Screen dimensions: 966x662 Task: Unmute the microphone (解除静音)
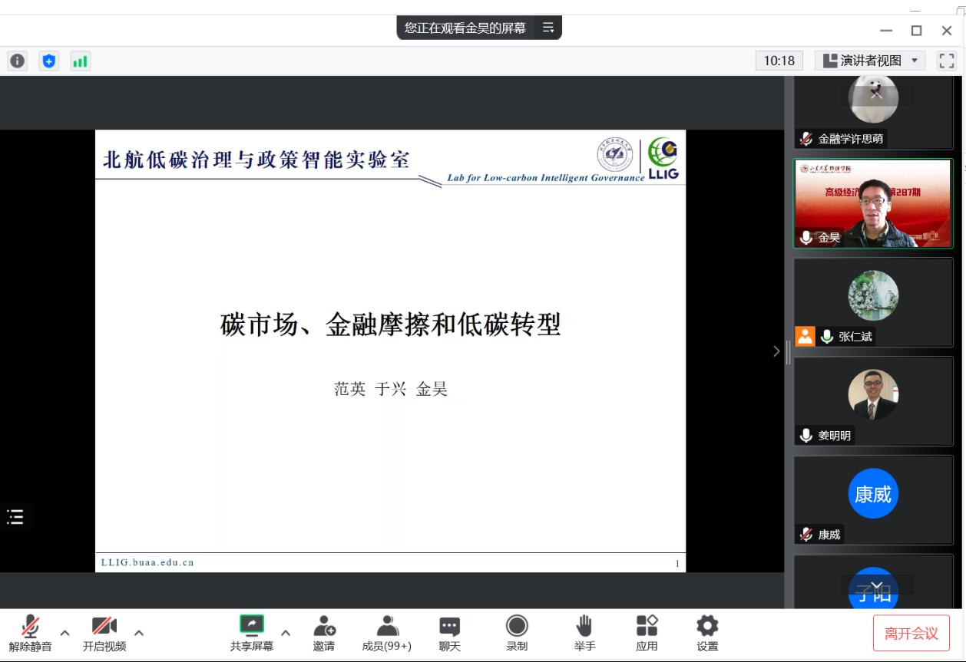coord(31,632)
